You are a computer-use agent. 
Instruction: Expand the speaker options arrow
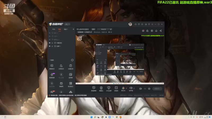point(134,88)
